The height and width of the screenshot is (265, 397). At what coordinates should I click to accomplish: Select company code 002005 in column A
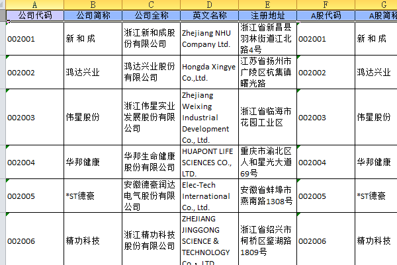click(34, 196)
